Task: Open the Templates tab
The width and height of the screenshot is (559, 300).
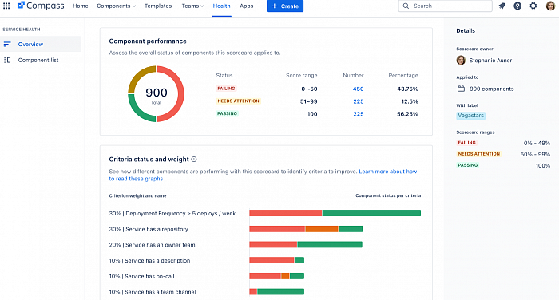Action: 158,6
